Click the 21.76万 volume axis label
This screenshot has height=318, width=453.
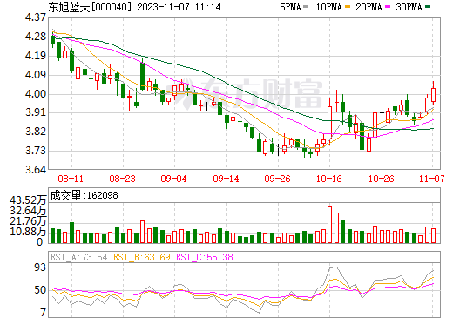28,221
